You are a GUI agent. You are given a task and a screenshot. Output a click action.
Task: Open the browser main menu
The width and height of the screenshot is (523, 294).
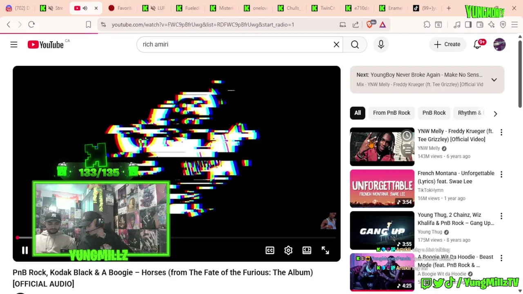point(514,24)
